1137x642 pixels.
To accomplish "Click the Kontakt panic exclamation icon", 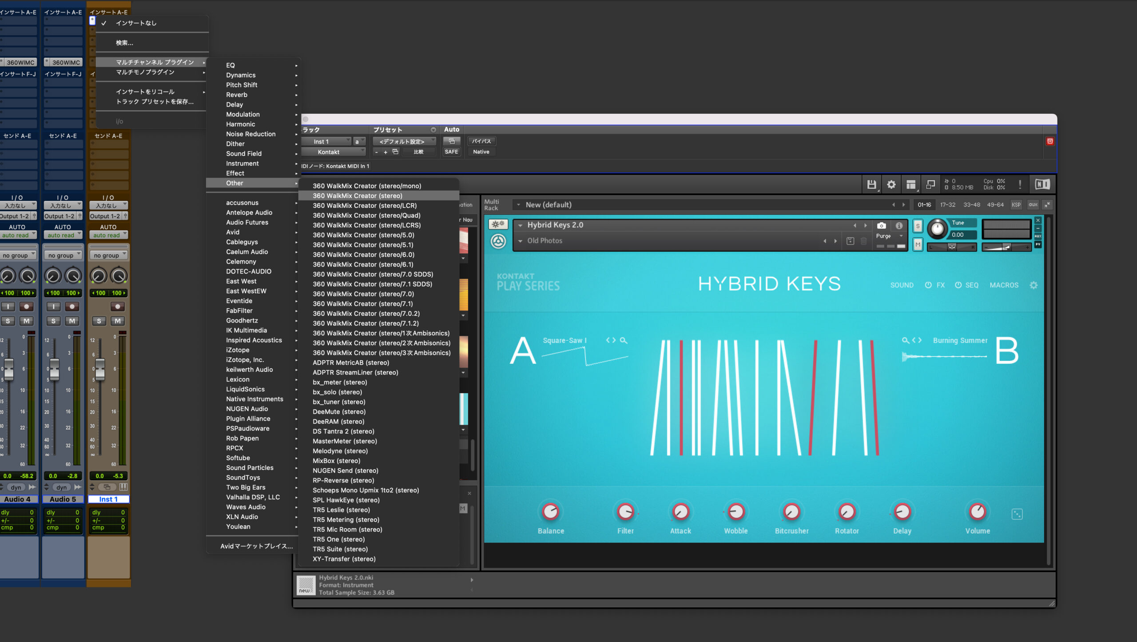I will click(1020, 184).
